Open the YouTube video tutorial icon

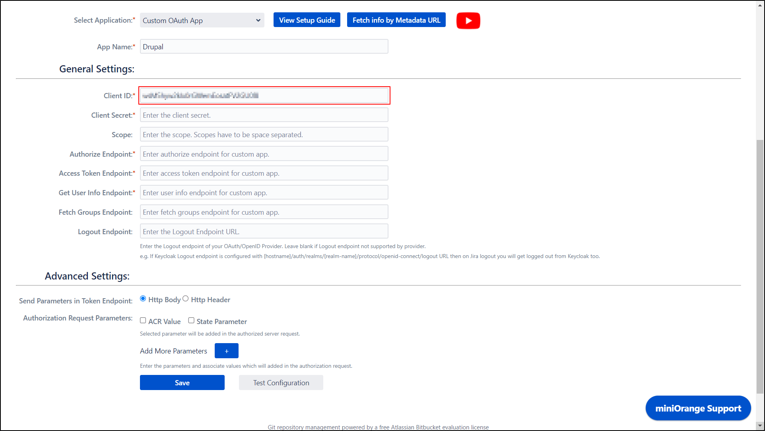pyautogui.click(x=468, y=20)
